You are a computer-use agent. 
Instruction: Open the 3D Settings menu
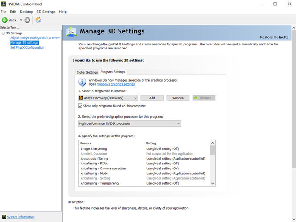46,12
